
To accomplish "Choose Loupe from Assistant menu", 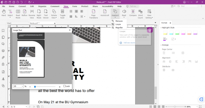I will pyautogui.click(x=119, y=24).
